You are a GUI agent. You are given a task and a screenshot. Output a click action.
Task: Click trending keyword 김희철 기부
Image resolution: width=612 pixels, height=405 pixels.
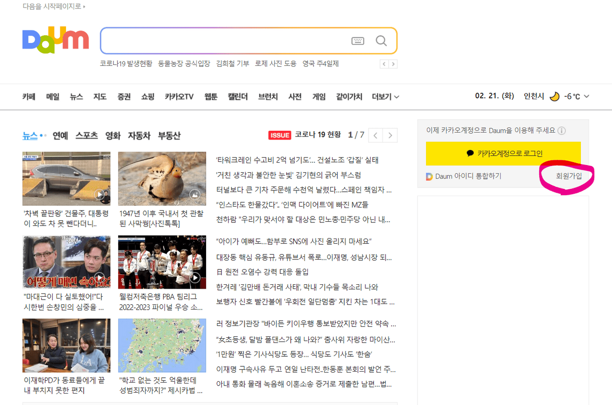point(232,64)
